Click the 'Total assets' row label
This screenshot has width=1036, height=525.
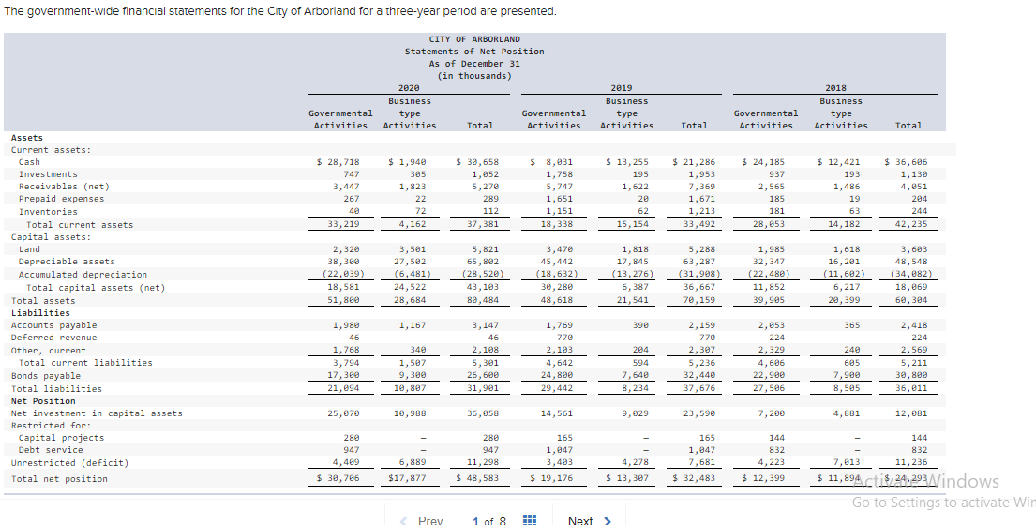[43, 301]
